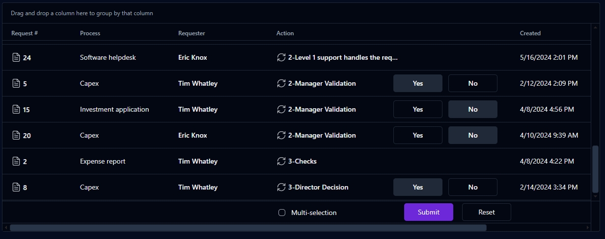Click refresh icon beside 3-Checks action
The width and height of the screenshot is (605, 239).
pyautogui.click(x=281, y=161)
